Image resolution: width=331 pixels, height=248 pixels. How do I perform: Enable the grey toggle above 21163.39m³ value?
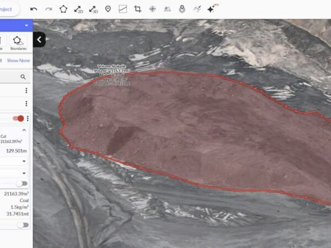coord(22,184)
